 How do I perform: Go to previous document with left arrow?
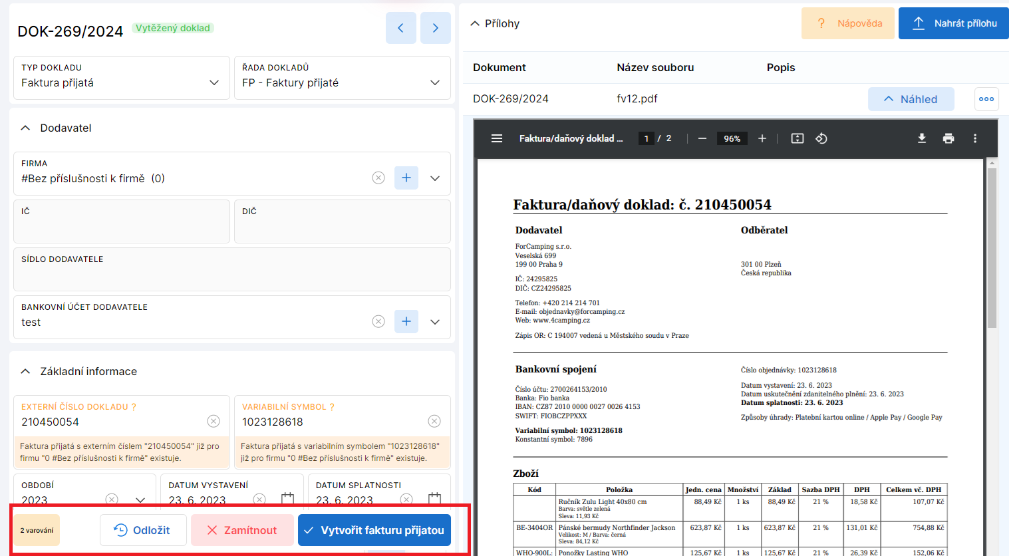click(x=401, y=28)
